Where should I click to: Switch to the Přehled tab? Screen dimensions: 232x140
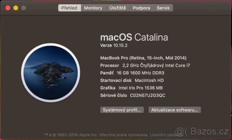pos(70,8)
